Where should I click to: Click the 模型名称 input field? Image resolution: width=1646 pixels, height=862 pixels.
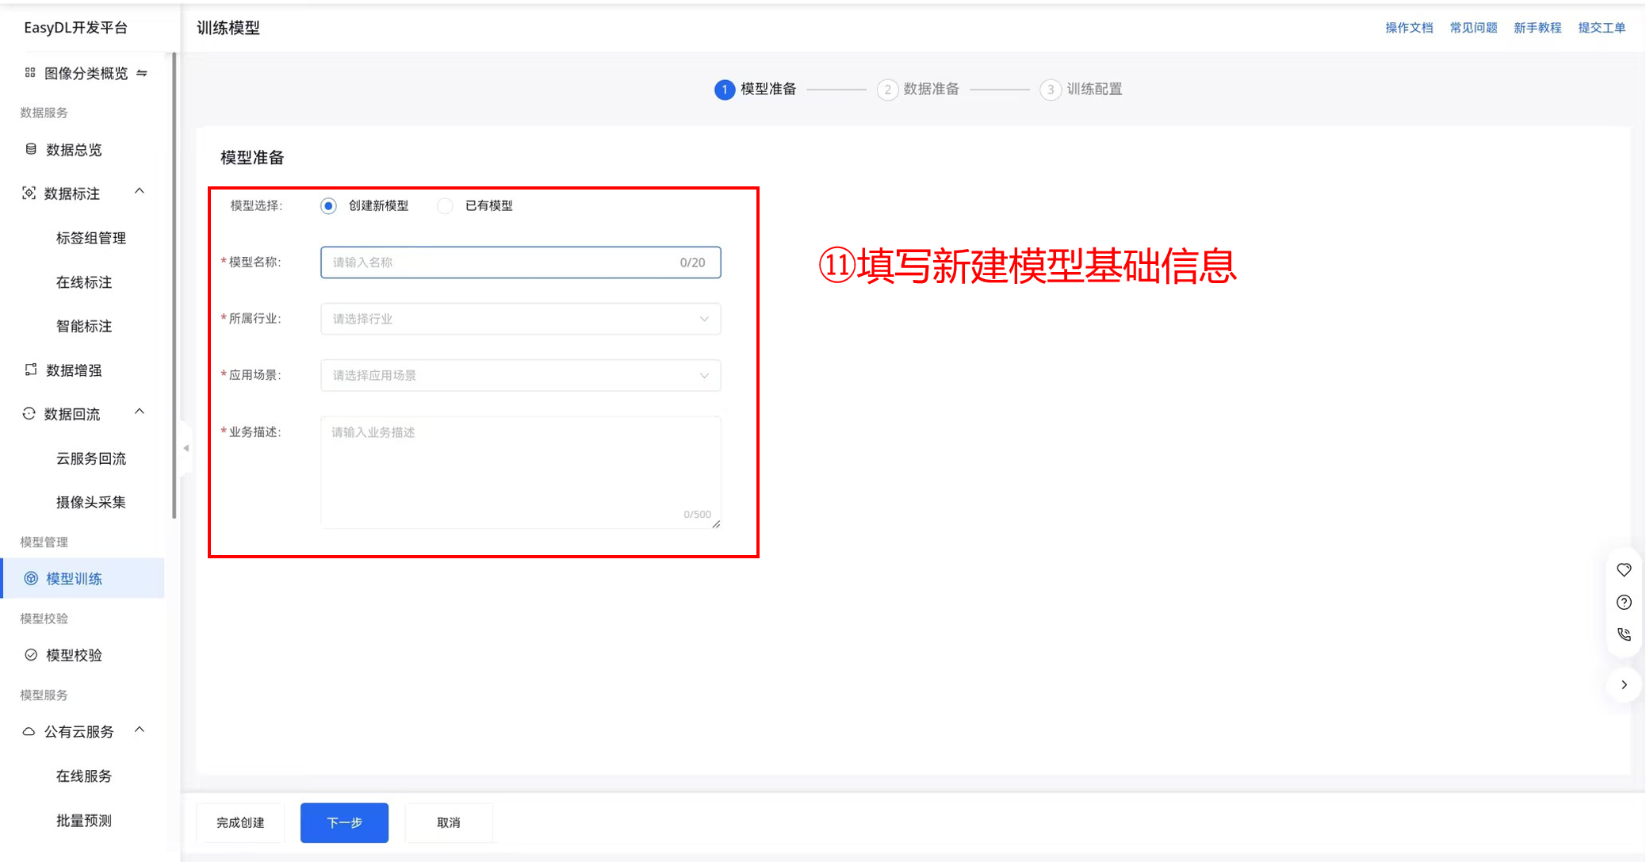[500, 262]
